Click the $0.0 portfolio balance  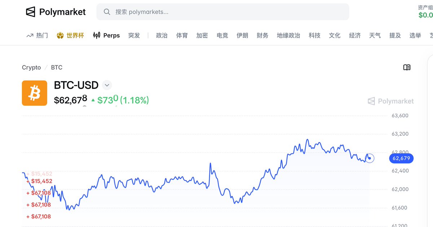tap(426, 15)
